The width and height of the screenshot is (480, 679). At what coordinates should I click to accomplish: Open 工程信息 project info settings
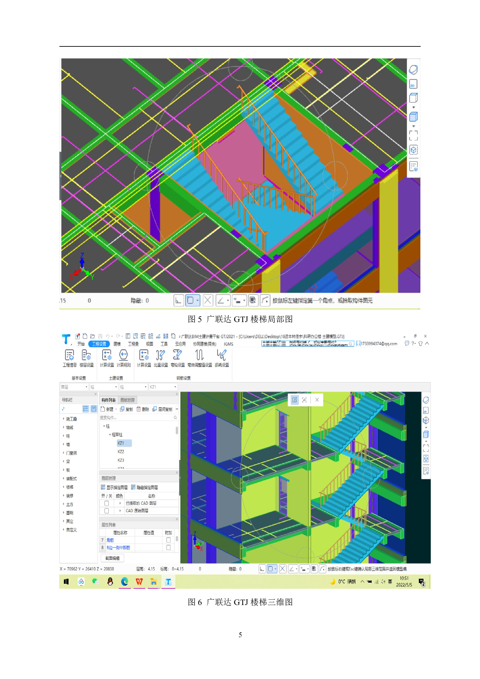69,358
